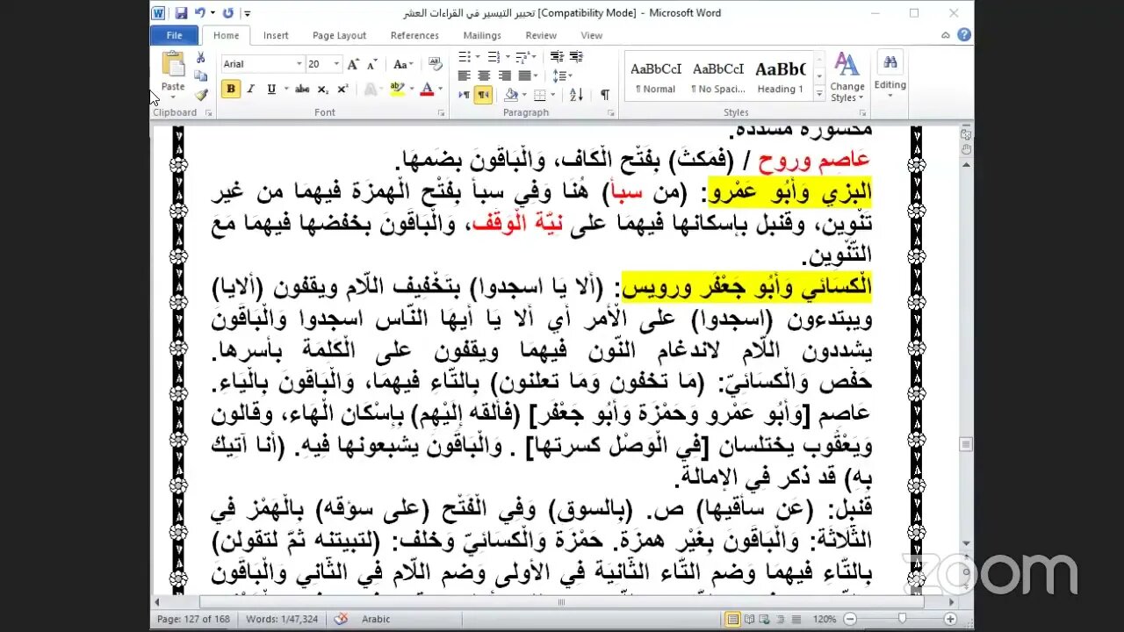The width and height of the screenshot is (1124, 632).
Task: Switch to the Review tab
Action: (x=541, y=35)
